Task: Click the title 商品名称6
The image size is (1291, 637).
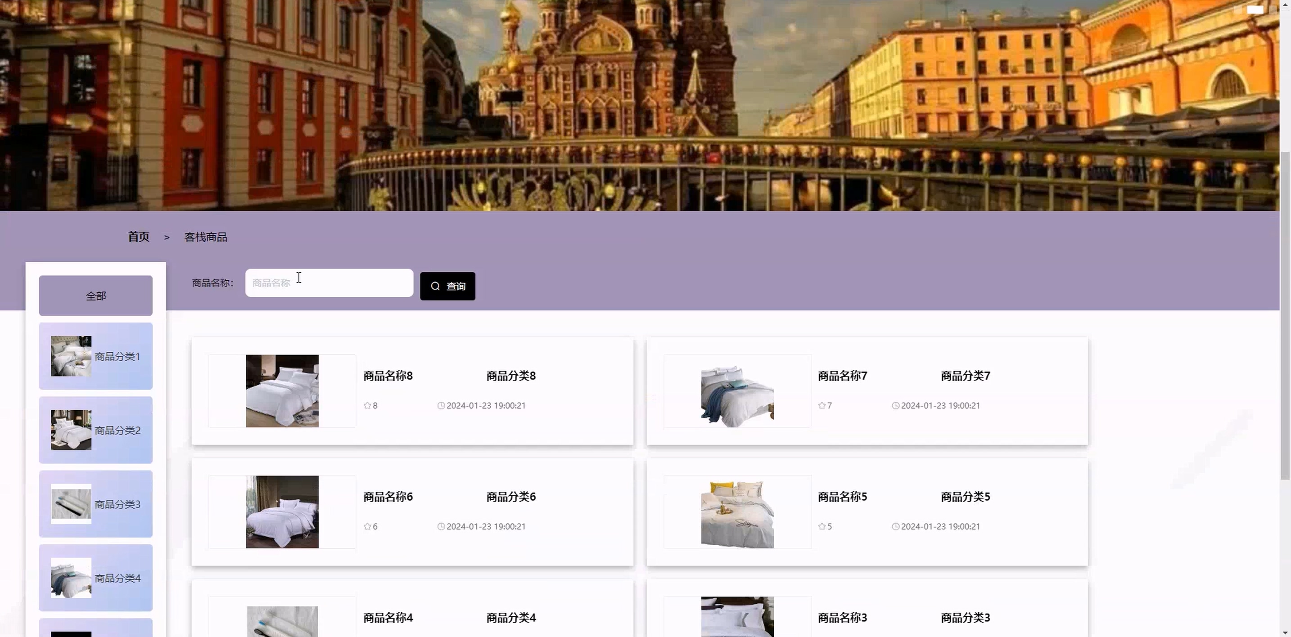Action: click(x=388, y=497)
